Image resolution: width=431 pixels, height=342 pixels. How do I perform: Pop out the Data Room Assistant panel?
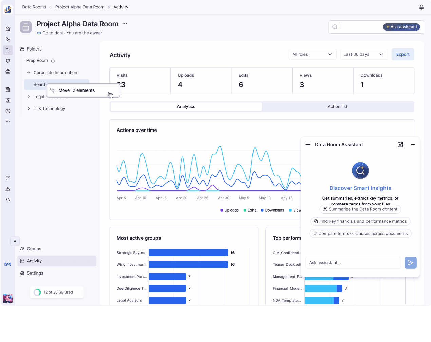(x=400, y=145)
